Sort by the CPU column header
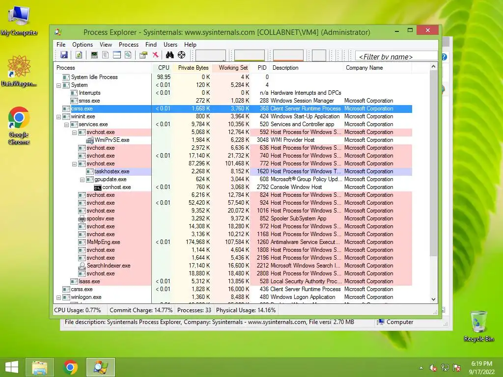Screen dimensions: 503x377 pos(163,68)
